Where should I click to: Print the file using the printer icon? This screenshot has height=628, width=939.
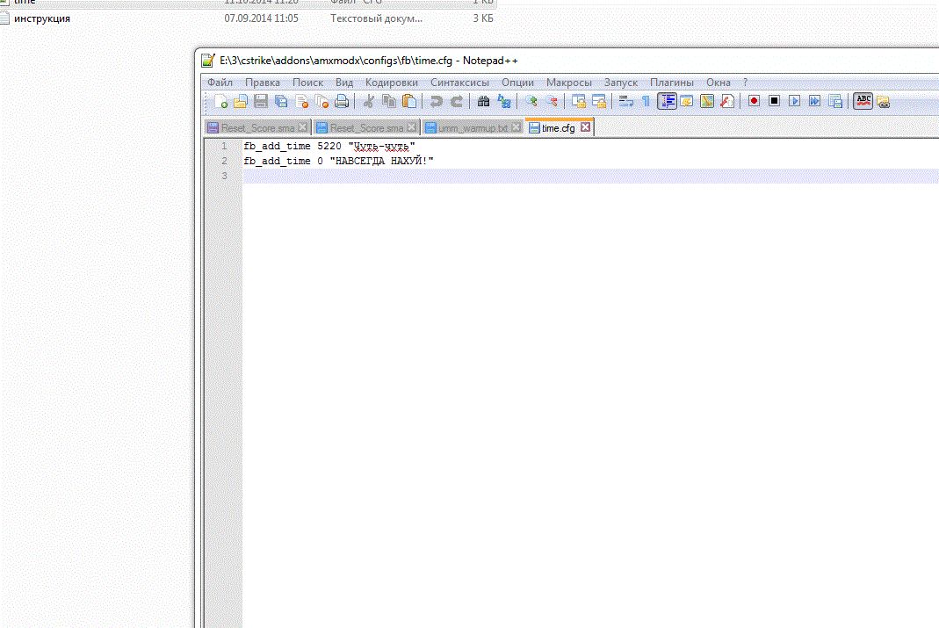tap(342, 101)
